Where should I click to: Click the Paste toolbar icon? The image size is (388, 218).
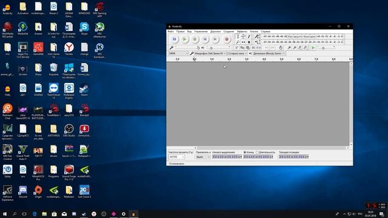coord(248,48)
